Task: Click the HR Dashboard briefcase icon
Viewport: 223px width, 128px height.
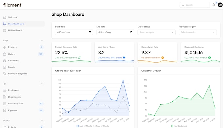Action: [x=4, y=30]
